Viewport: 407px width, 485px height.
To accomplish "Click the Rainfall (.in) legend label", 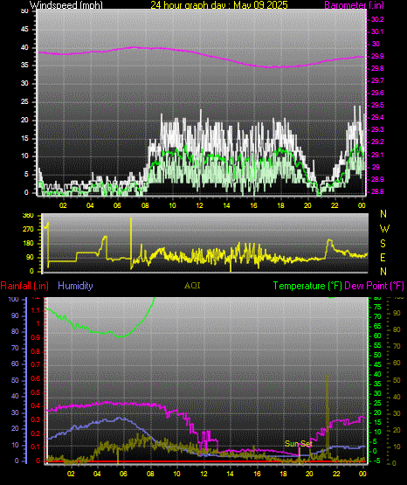I will 24,286.
